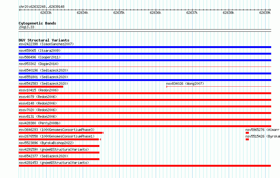
Task: Select the red bar under nsv5523896
Action: [x=59, y=146]
